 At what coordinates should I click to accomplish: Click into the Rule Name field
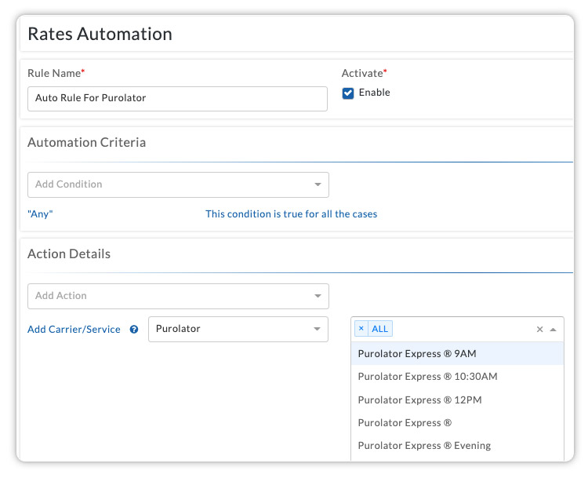point(177,98)
